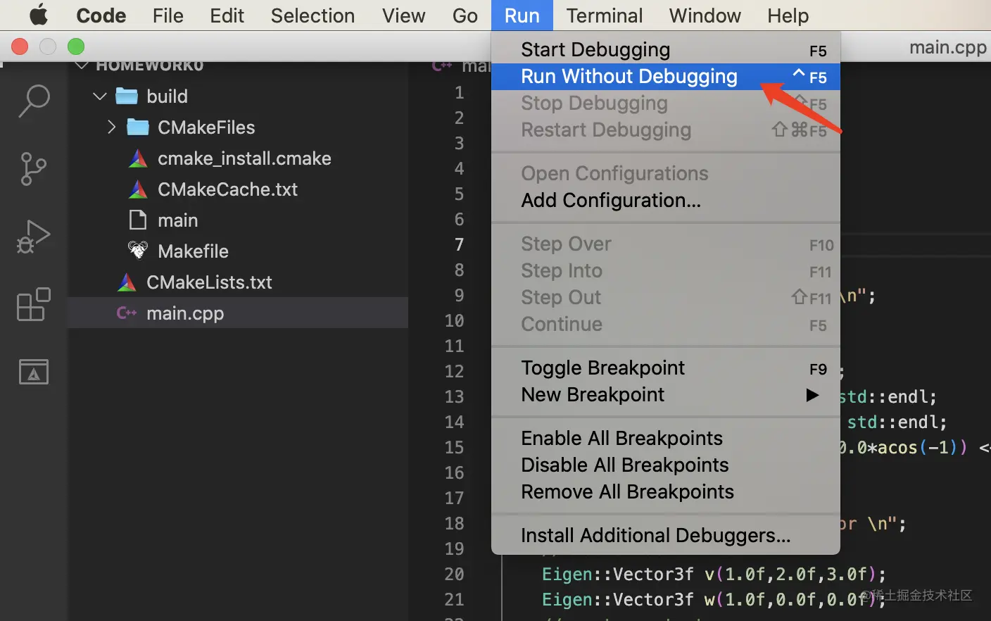Open the CMake project outline icon
This screenshot has width=991, height=621.
tap(33, 372)
